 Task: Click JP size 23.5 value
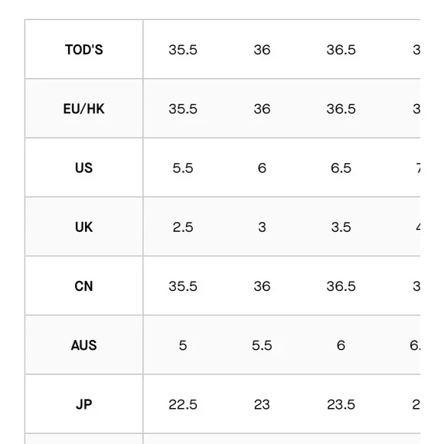tap(341, 405)
